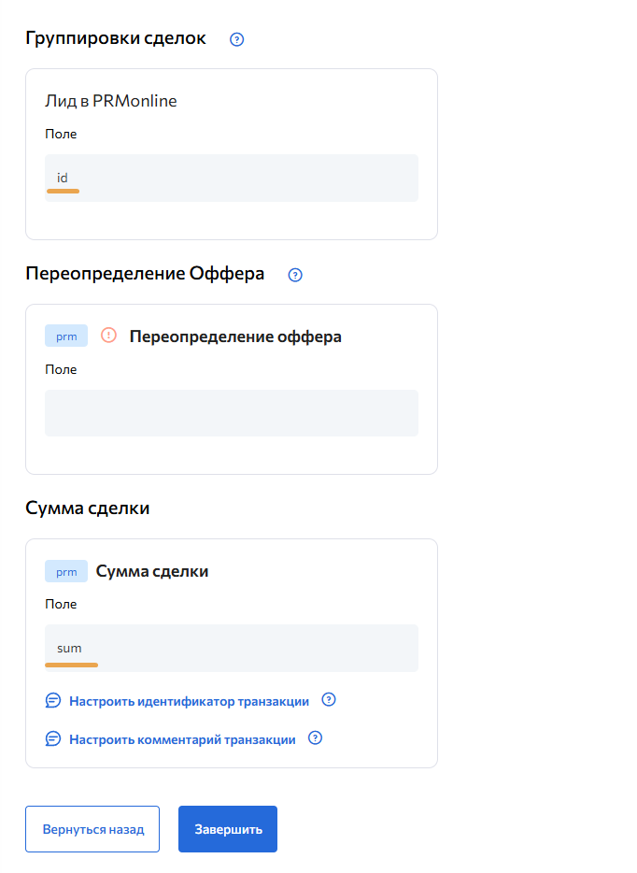
Task: Open Настроить идентификатор транзакции link
Action: 189,701
